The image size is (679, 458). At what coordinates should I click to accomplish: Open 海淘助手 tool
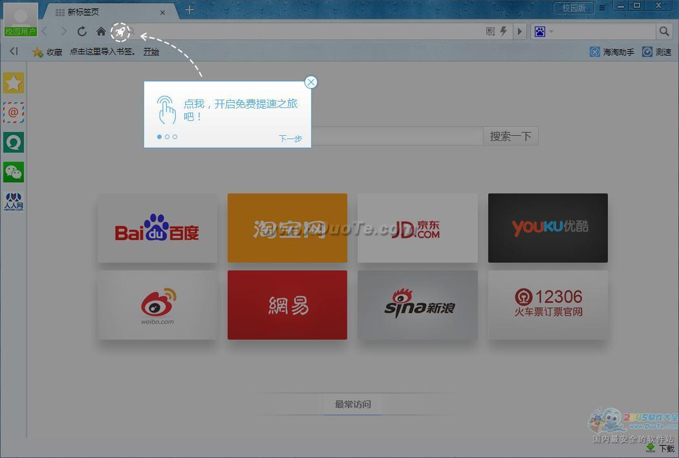pos(612,52)
